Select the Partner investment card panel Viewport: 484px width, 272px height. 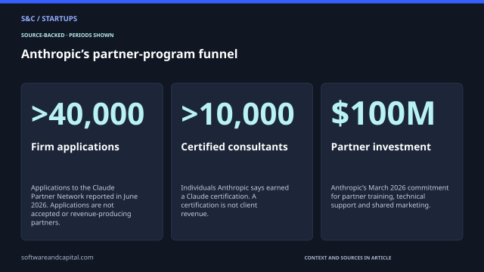pos(392,162)
